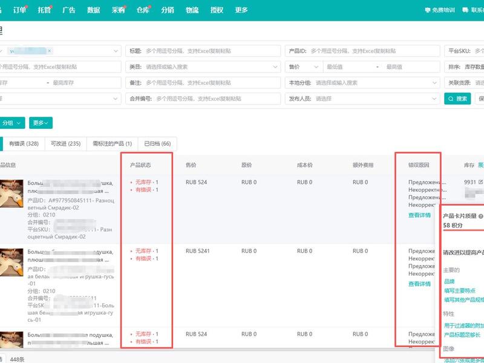Click the 448条 total count text
Screen dimensions: 484x363
point(18,359)
